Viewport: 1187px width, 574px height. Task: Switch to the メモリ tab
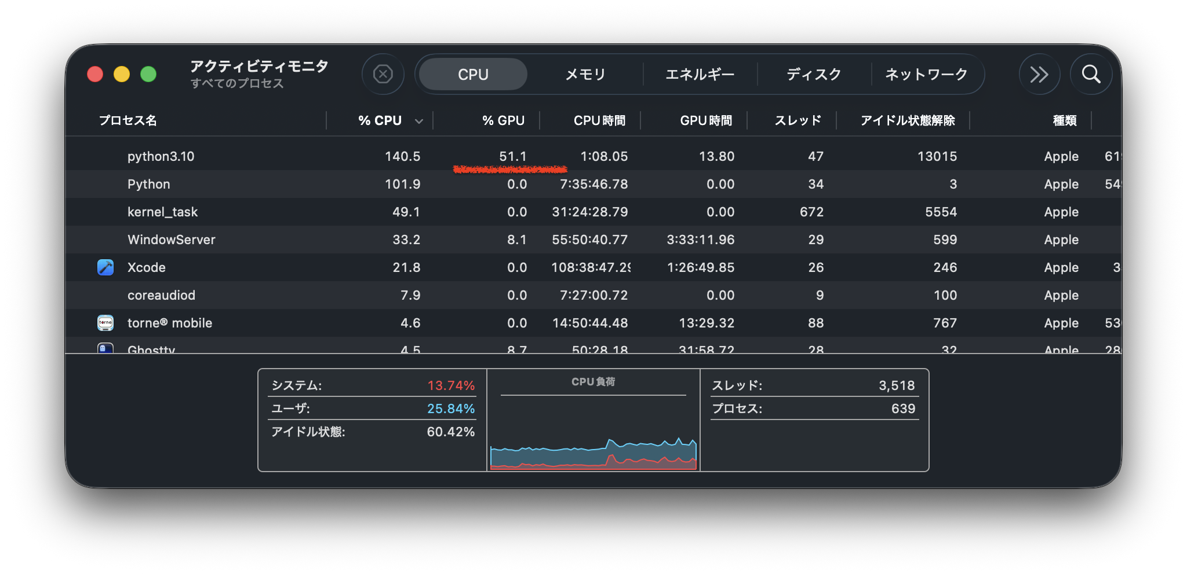tap(585, 74)
